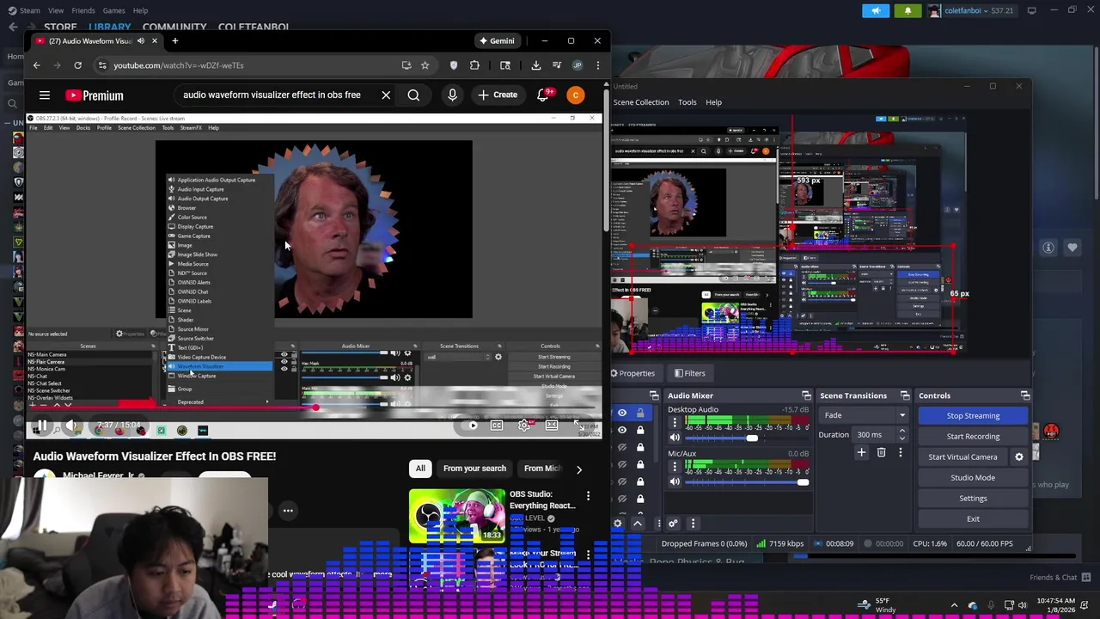Open Steam Friends menu
The height and width of the screenshot is (619, 1100).
pos(83,10)
